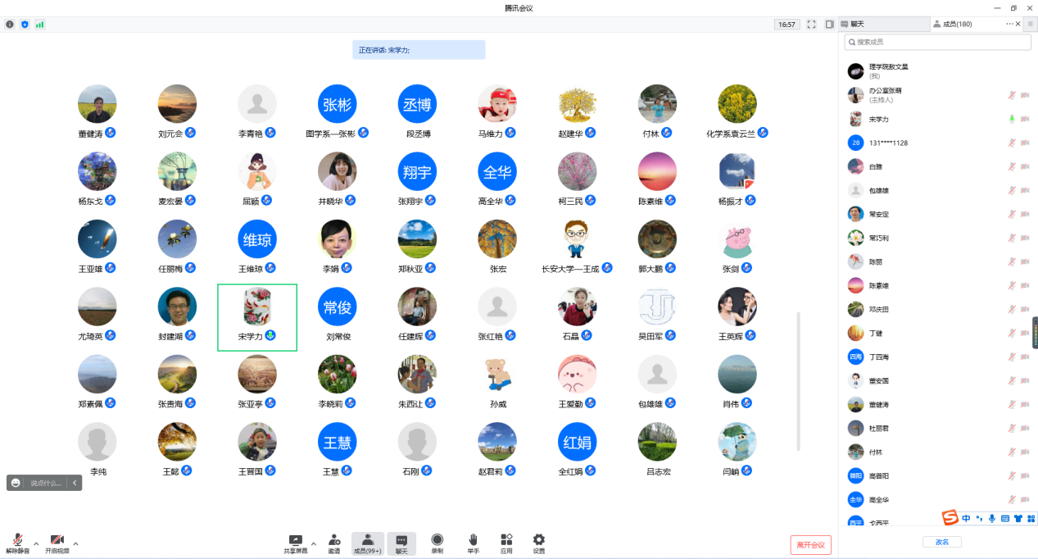The height and width of the screenshot is (559, 1038).
Task: Enter fullscreen mode from the top bar
Action: [x=811, y=25]
